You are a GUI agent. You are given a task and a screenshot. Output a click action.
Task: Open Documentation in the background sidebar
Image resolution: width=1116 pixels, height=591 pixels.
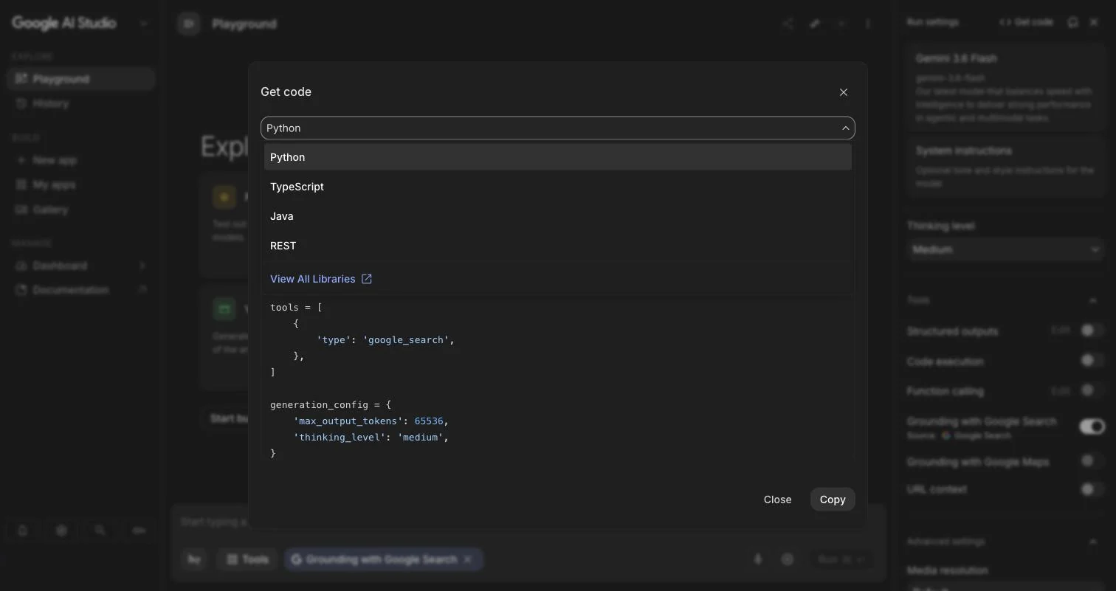tap(80, 290)
